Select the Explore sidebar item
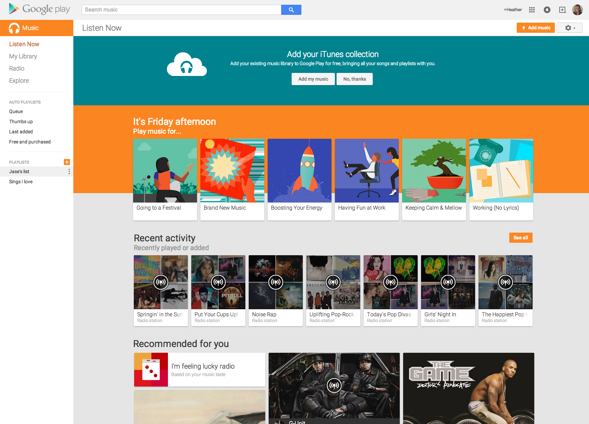The height and width of the screenshot is (424, 589). point(19,81)
